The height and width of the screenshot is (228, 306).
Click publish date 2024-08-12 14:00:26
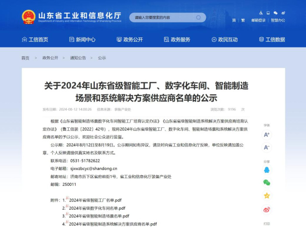coord(76,109)
